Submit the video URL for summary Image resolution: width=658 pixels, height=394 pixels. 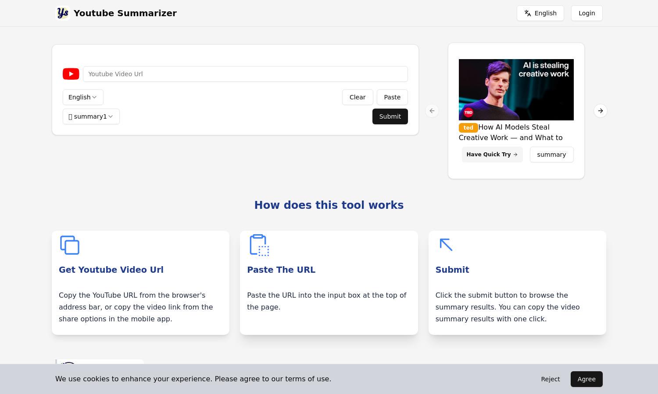tap(390, 116)
